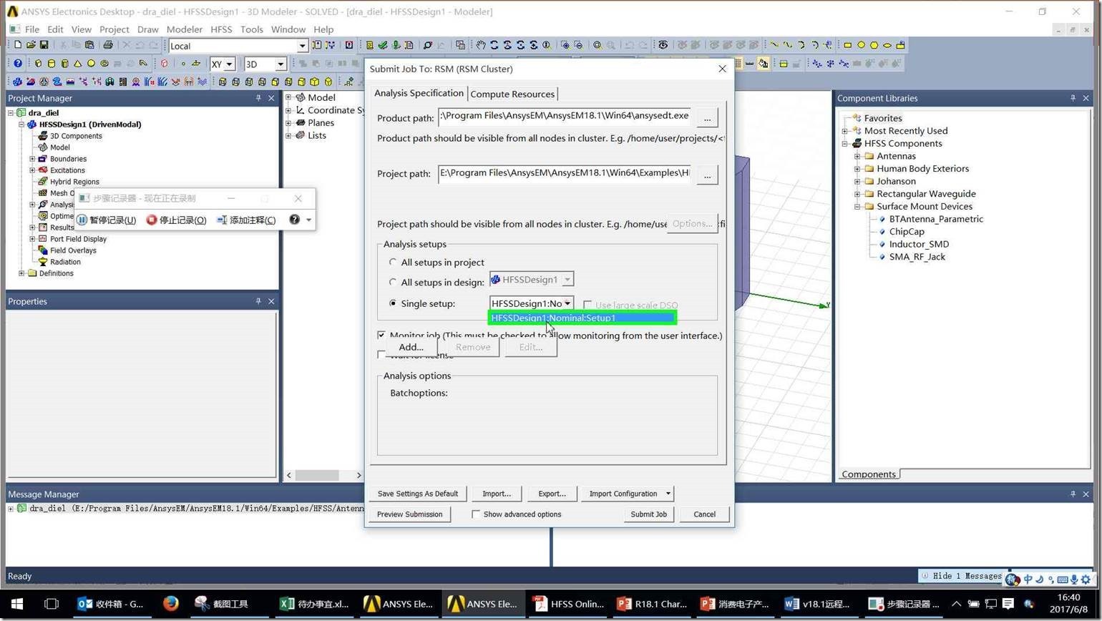Viewport: 1102px width, 621px height.
Task: Select the Draw ellipse tool icon
Action: click(x=887, y=45)
